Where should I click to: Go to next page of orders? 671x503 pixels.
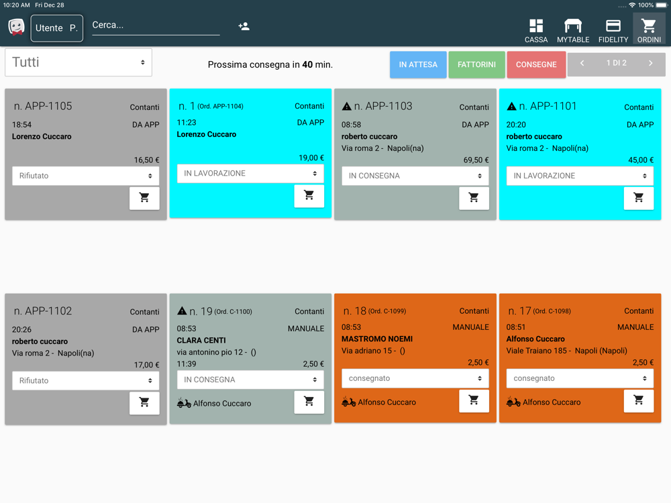(x=650, y=64)
